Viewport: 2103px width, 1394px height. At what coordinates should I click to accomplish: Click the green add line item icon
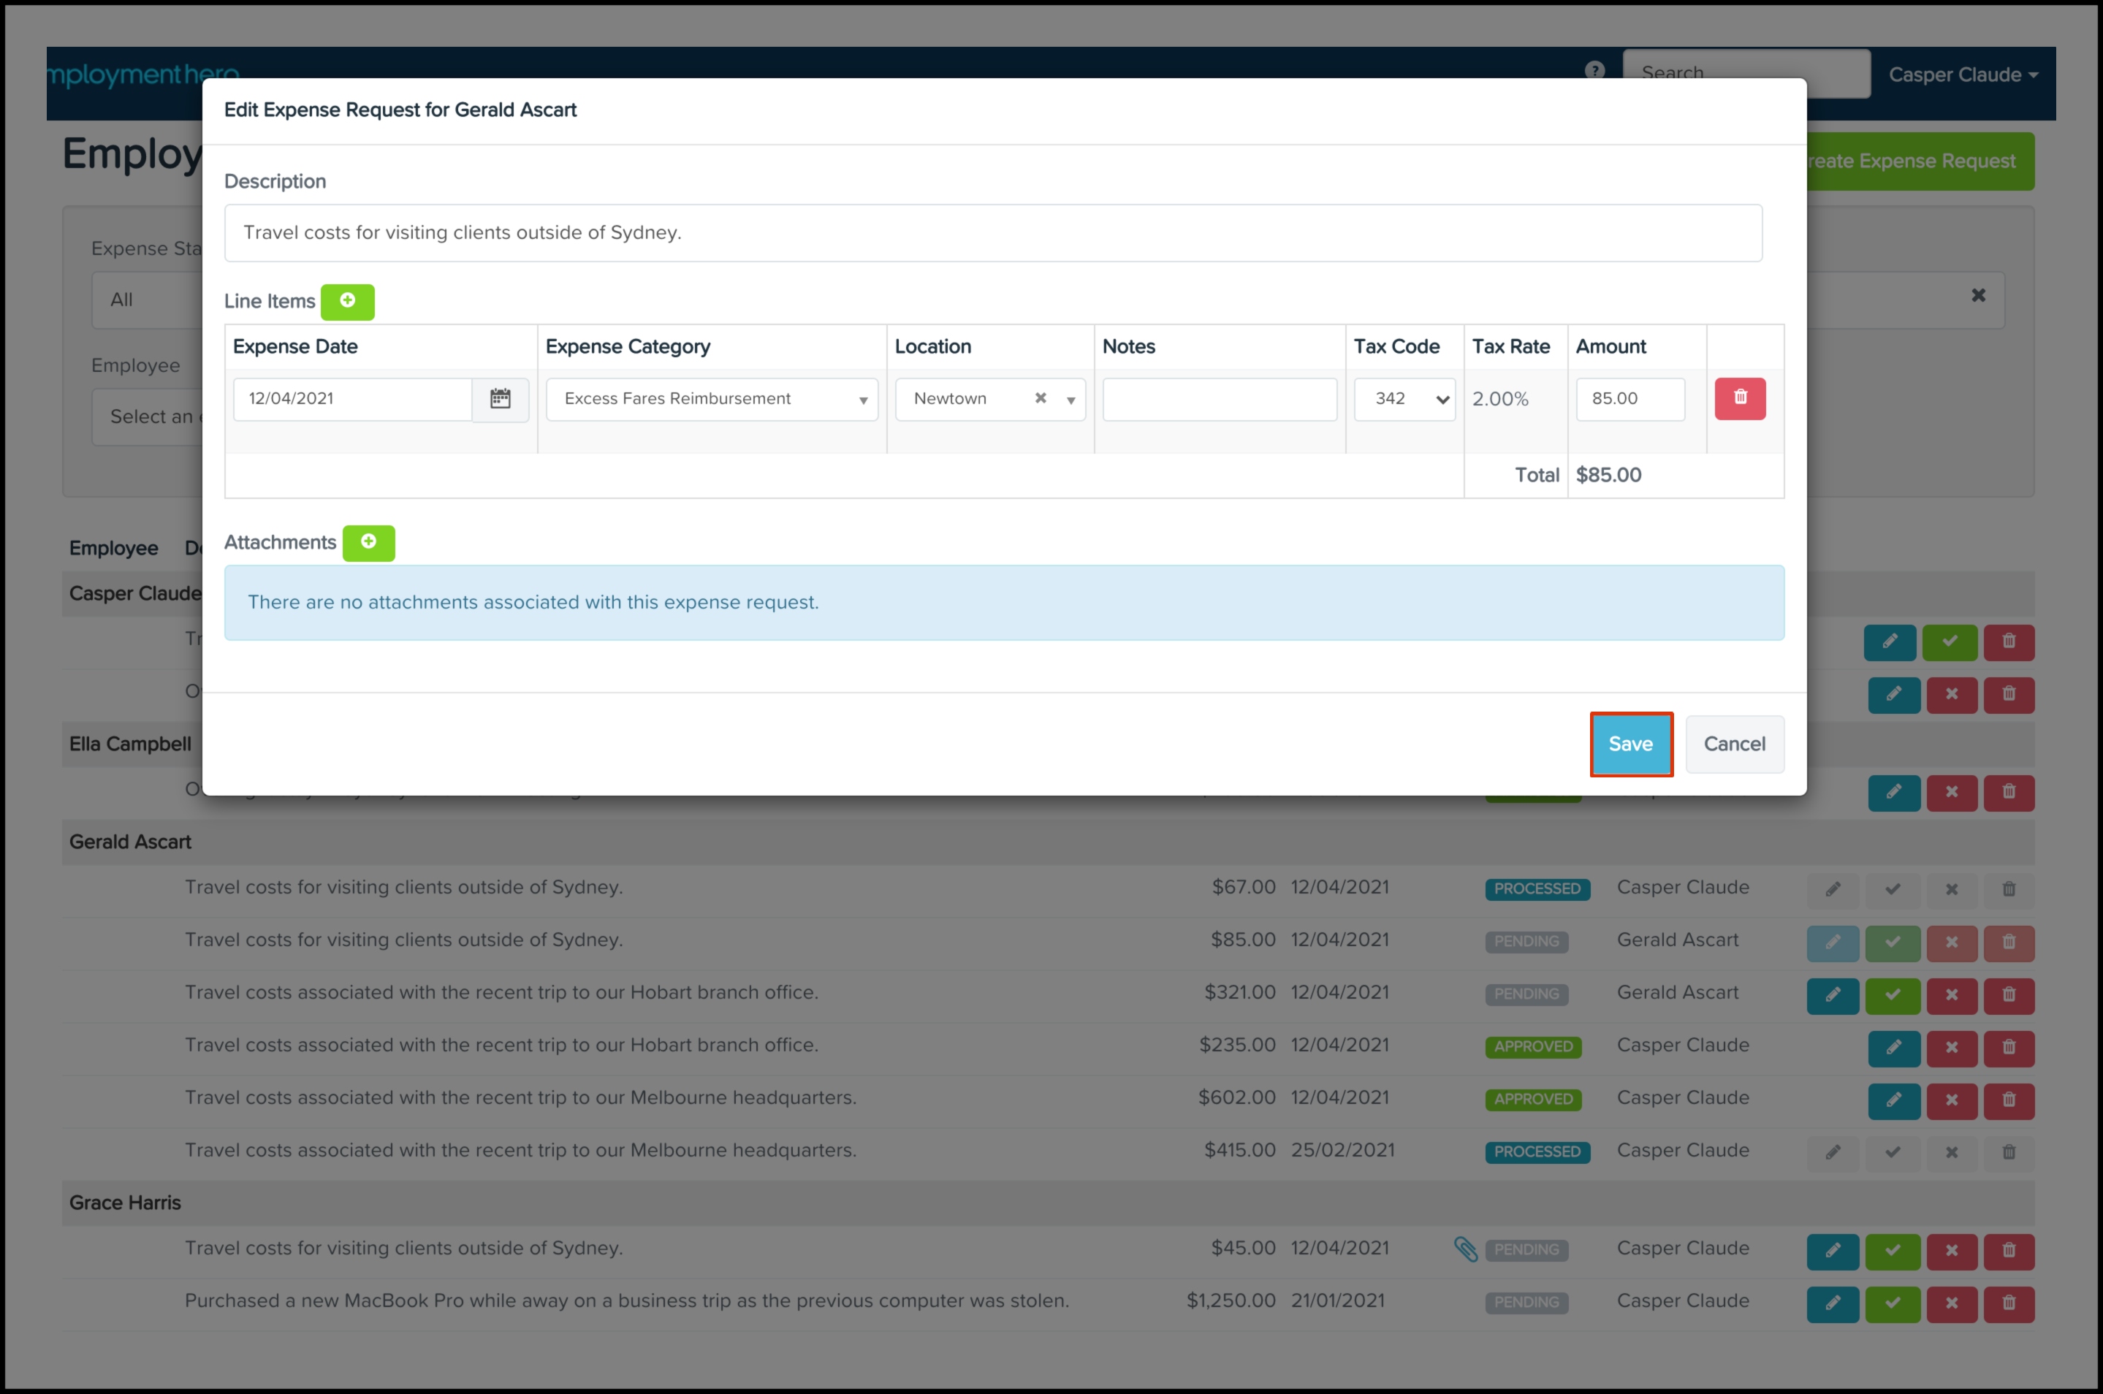(347, 302)
